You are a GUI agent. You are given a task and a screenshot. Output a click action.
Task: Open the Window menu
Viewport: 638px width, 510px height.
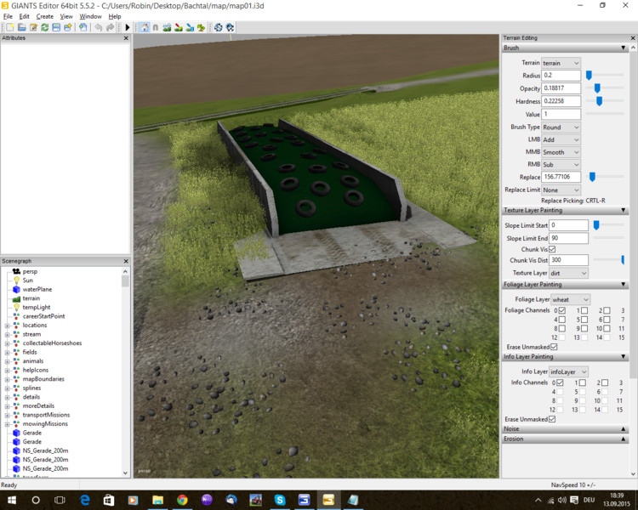[x=90, y=16]
